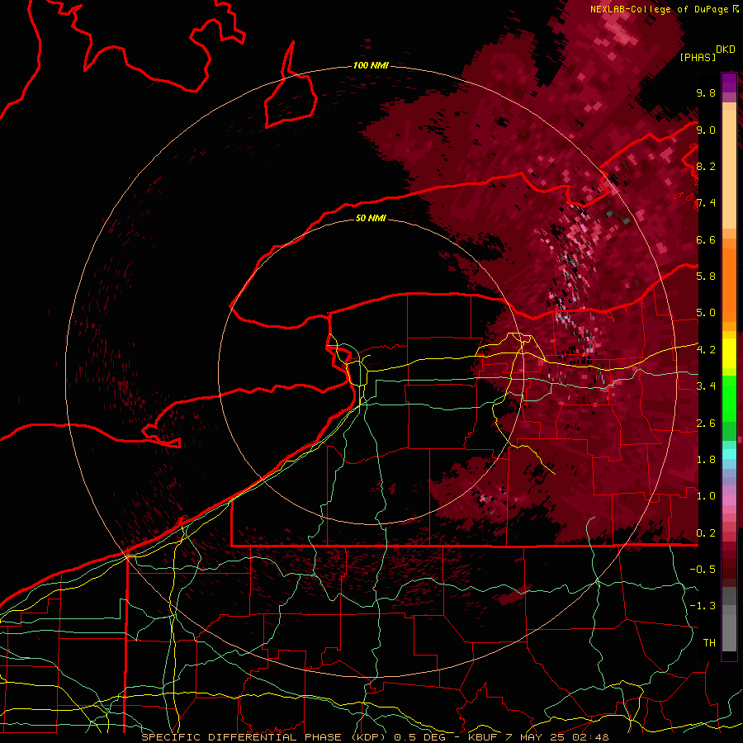Click the yellow segment of the color scale
The width and height of the screenshot is (743, 743).
click(x=729, y=353)
